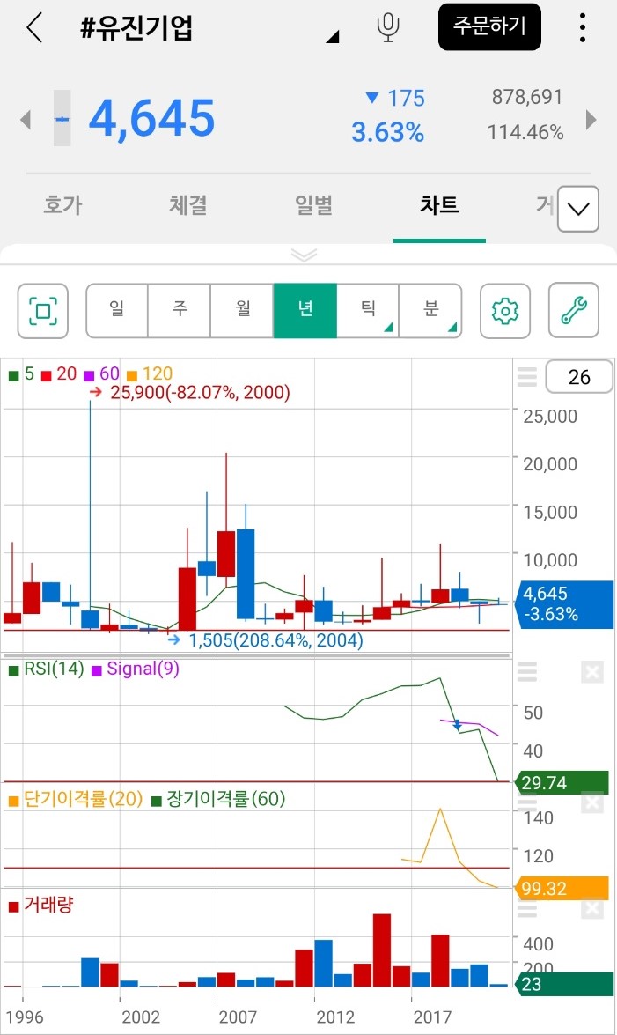Select 월 monthly chart period

[x=242, y=311]
